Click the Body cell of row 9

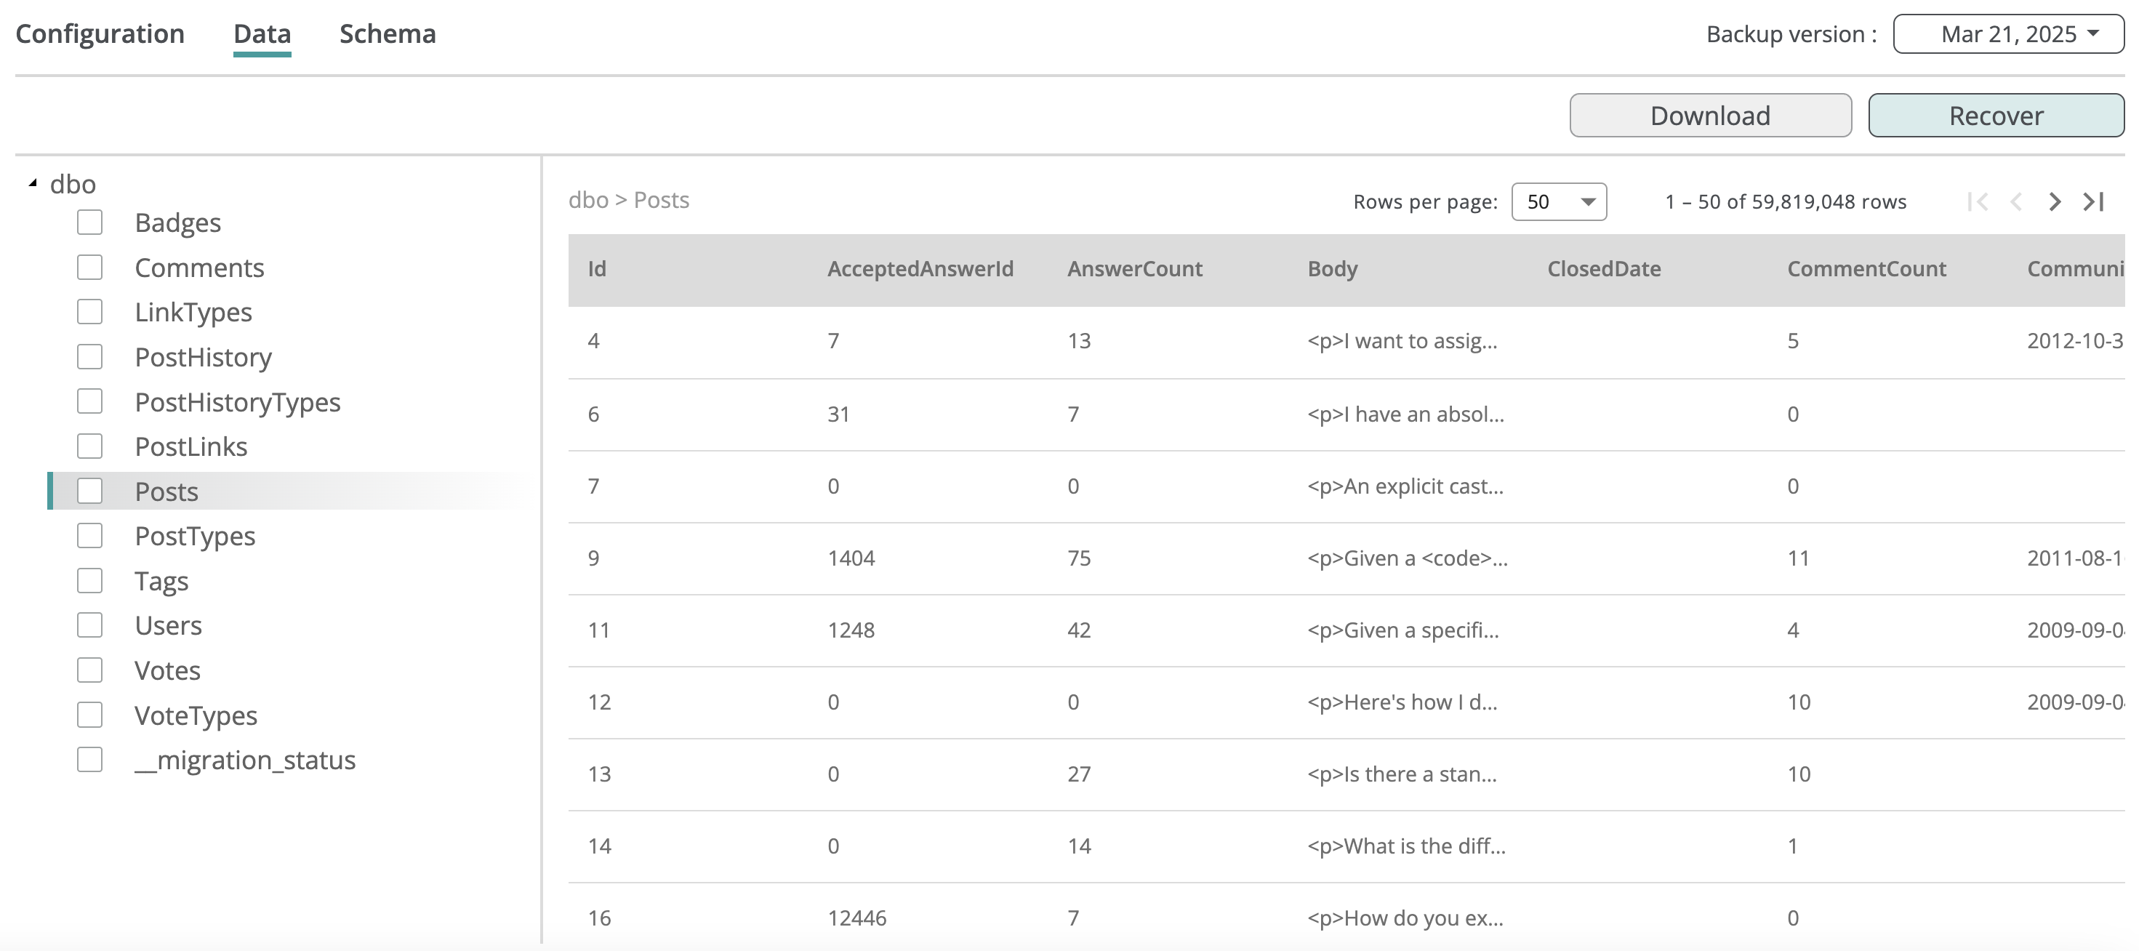point(1407,558)
